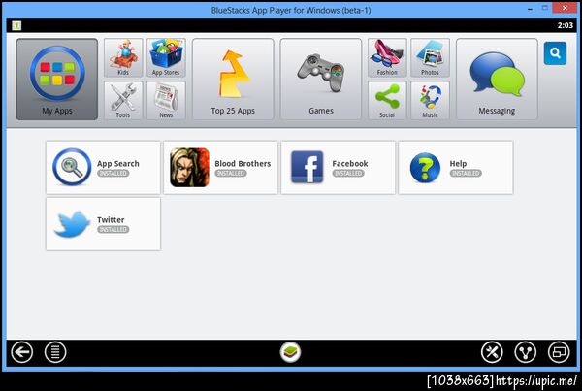
Task: Open the Top 25 Apps tile
Action: (x=233, y=80)
